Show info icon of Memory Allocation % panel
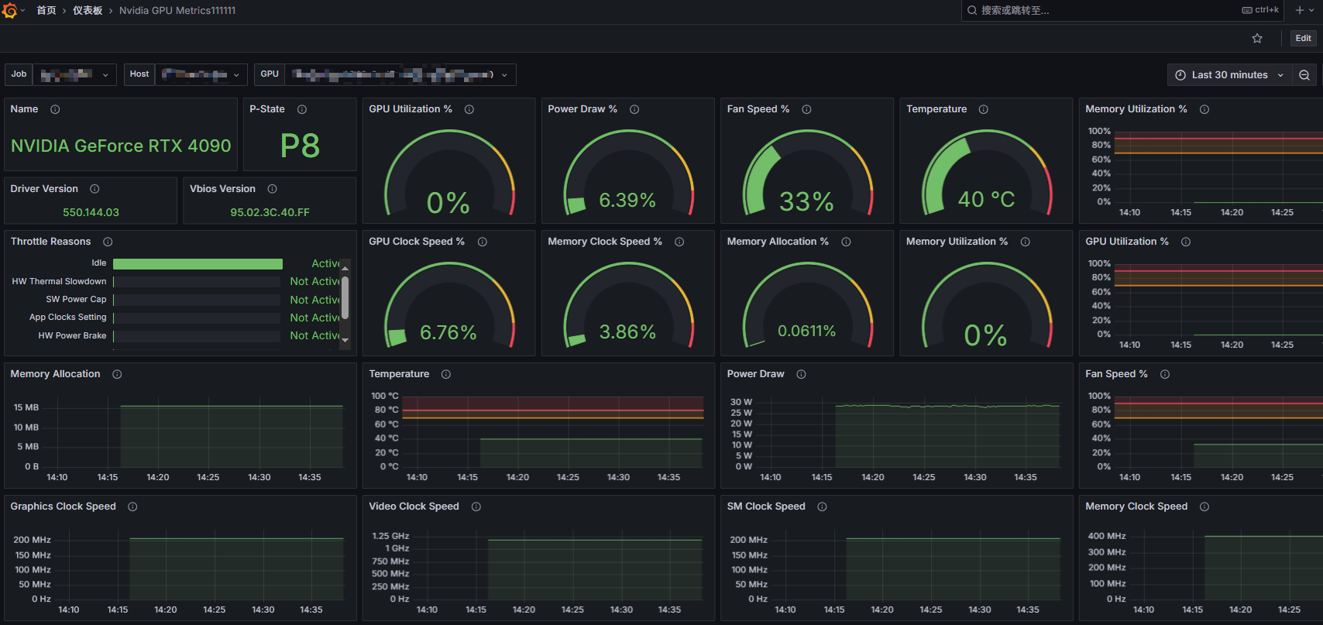This screenshot has width=1323, height=625. tap(846, 242)
